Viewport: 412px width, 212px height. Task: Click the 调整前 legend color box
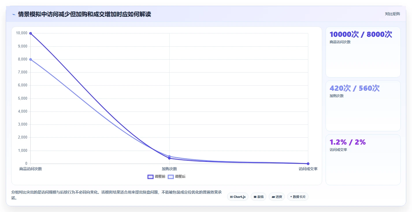150,177
